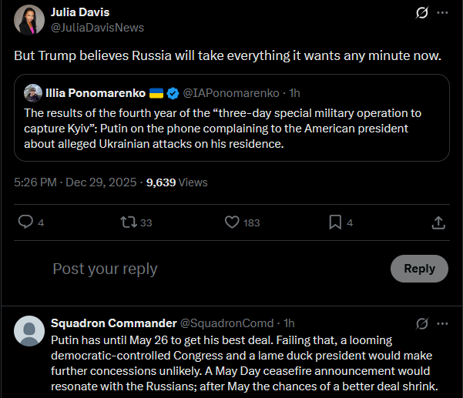Share the post via upload icon
The height and width of the screenshot is (398, 463).
438,222
